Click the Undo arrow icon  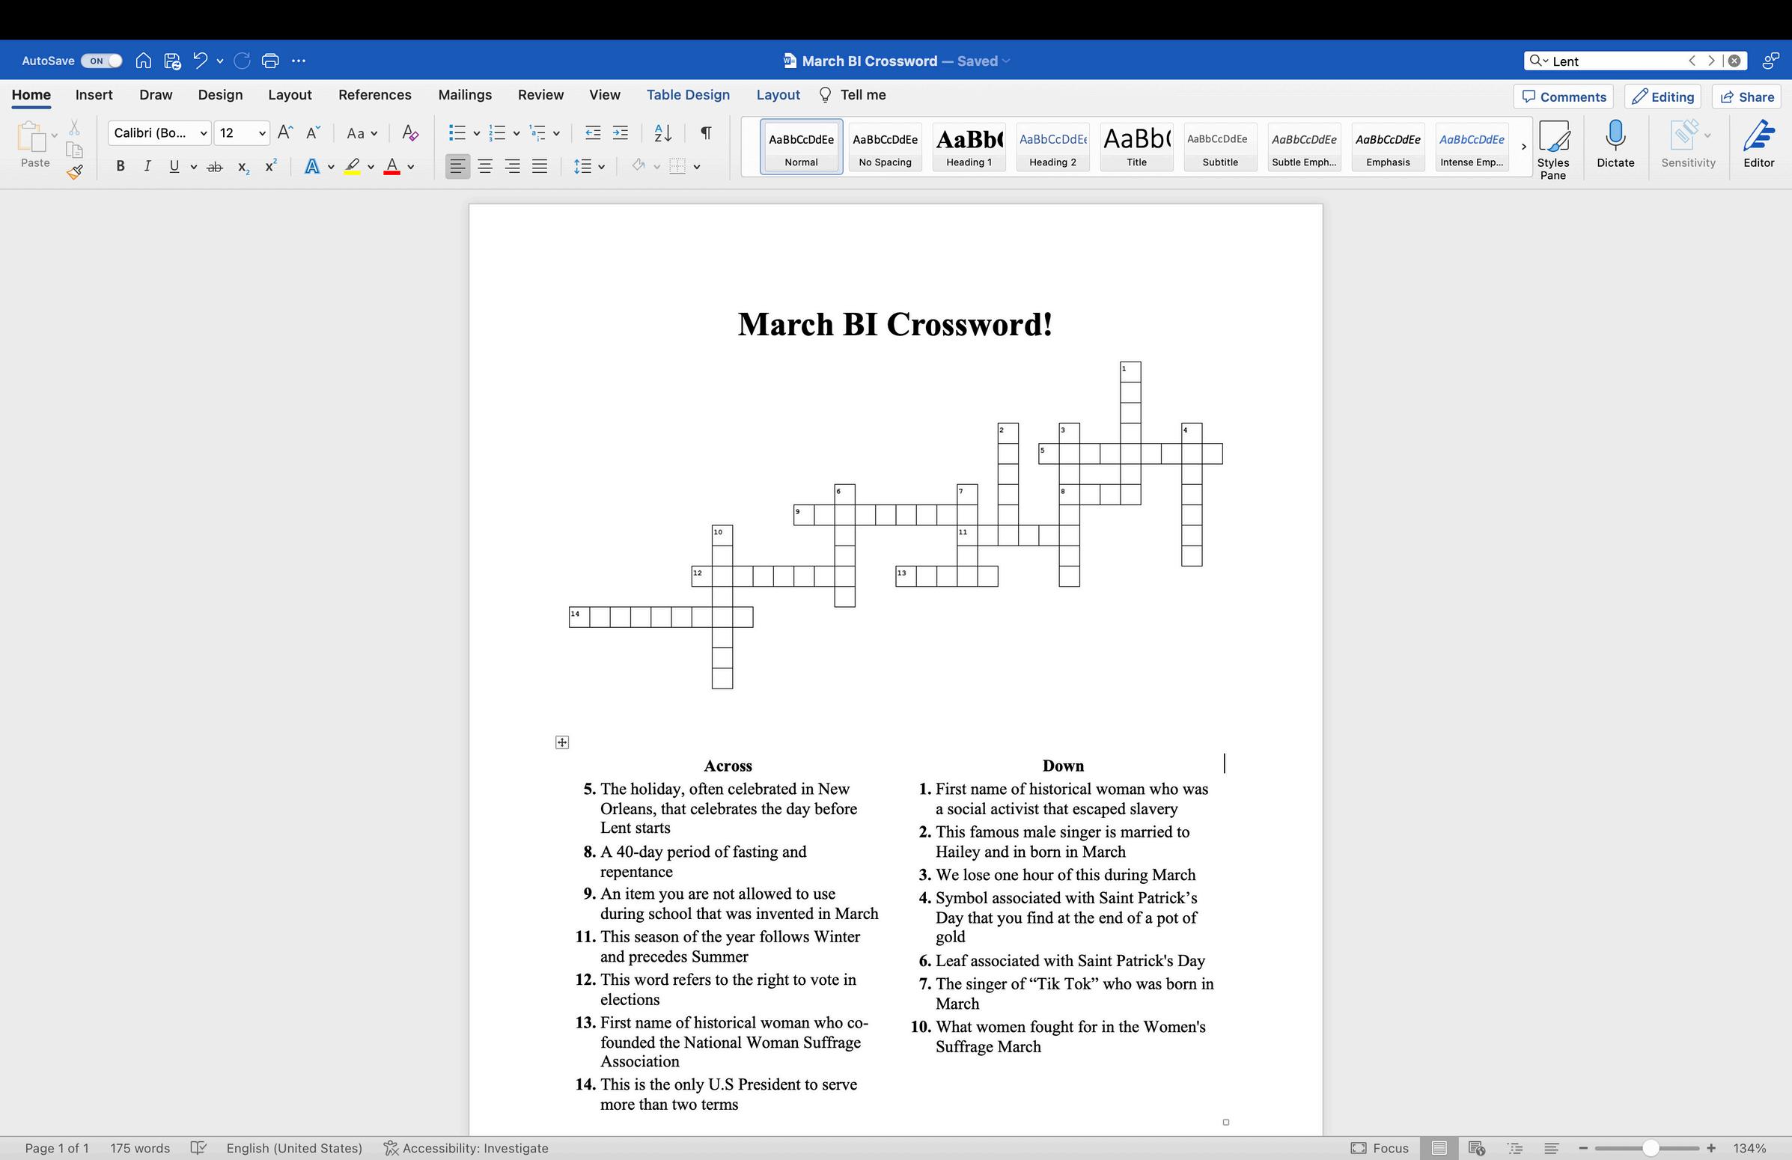[x=200, y=61]
